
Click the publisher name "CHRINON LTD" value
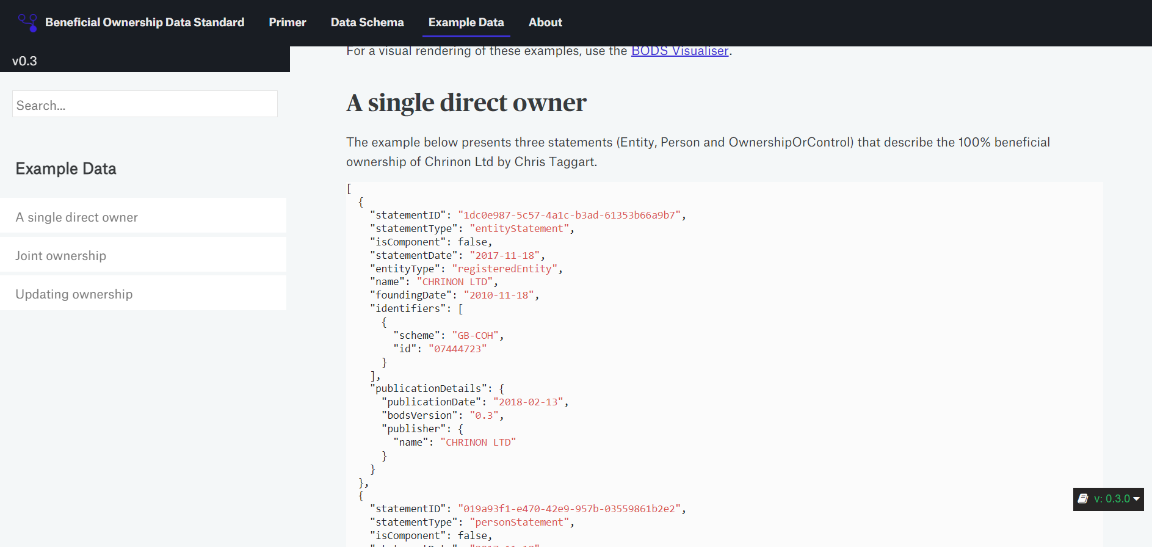[477, 443]
